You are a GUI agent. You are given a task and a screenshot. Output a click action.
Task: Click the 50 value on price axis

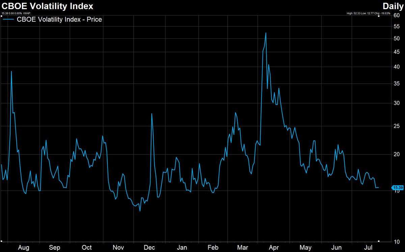pos(397,39)
